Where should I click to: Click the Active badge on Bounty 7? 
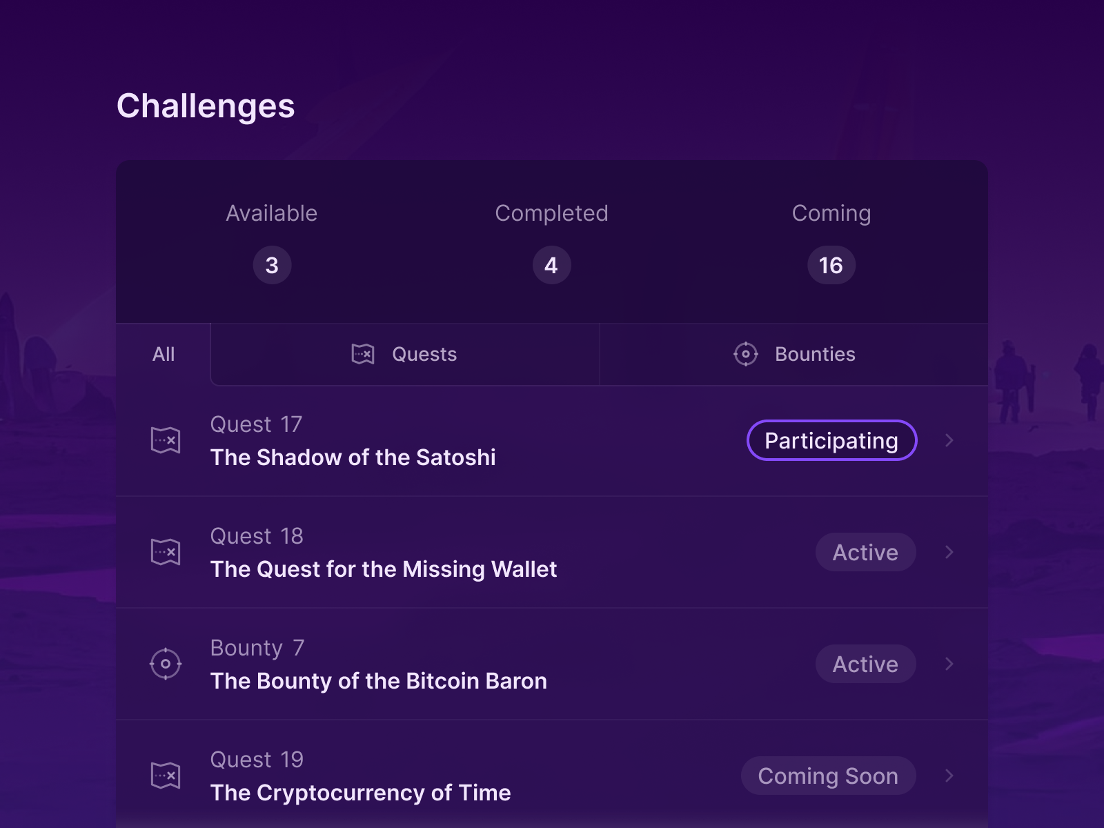tap(866, 664)
